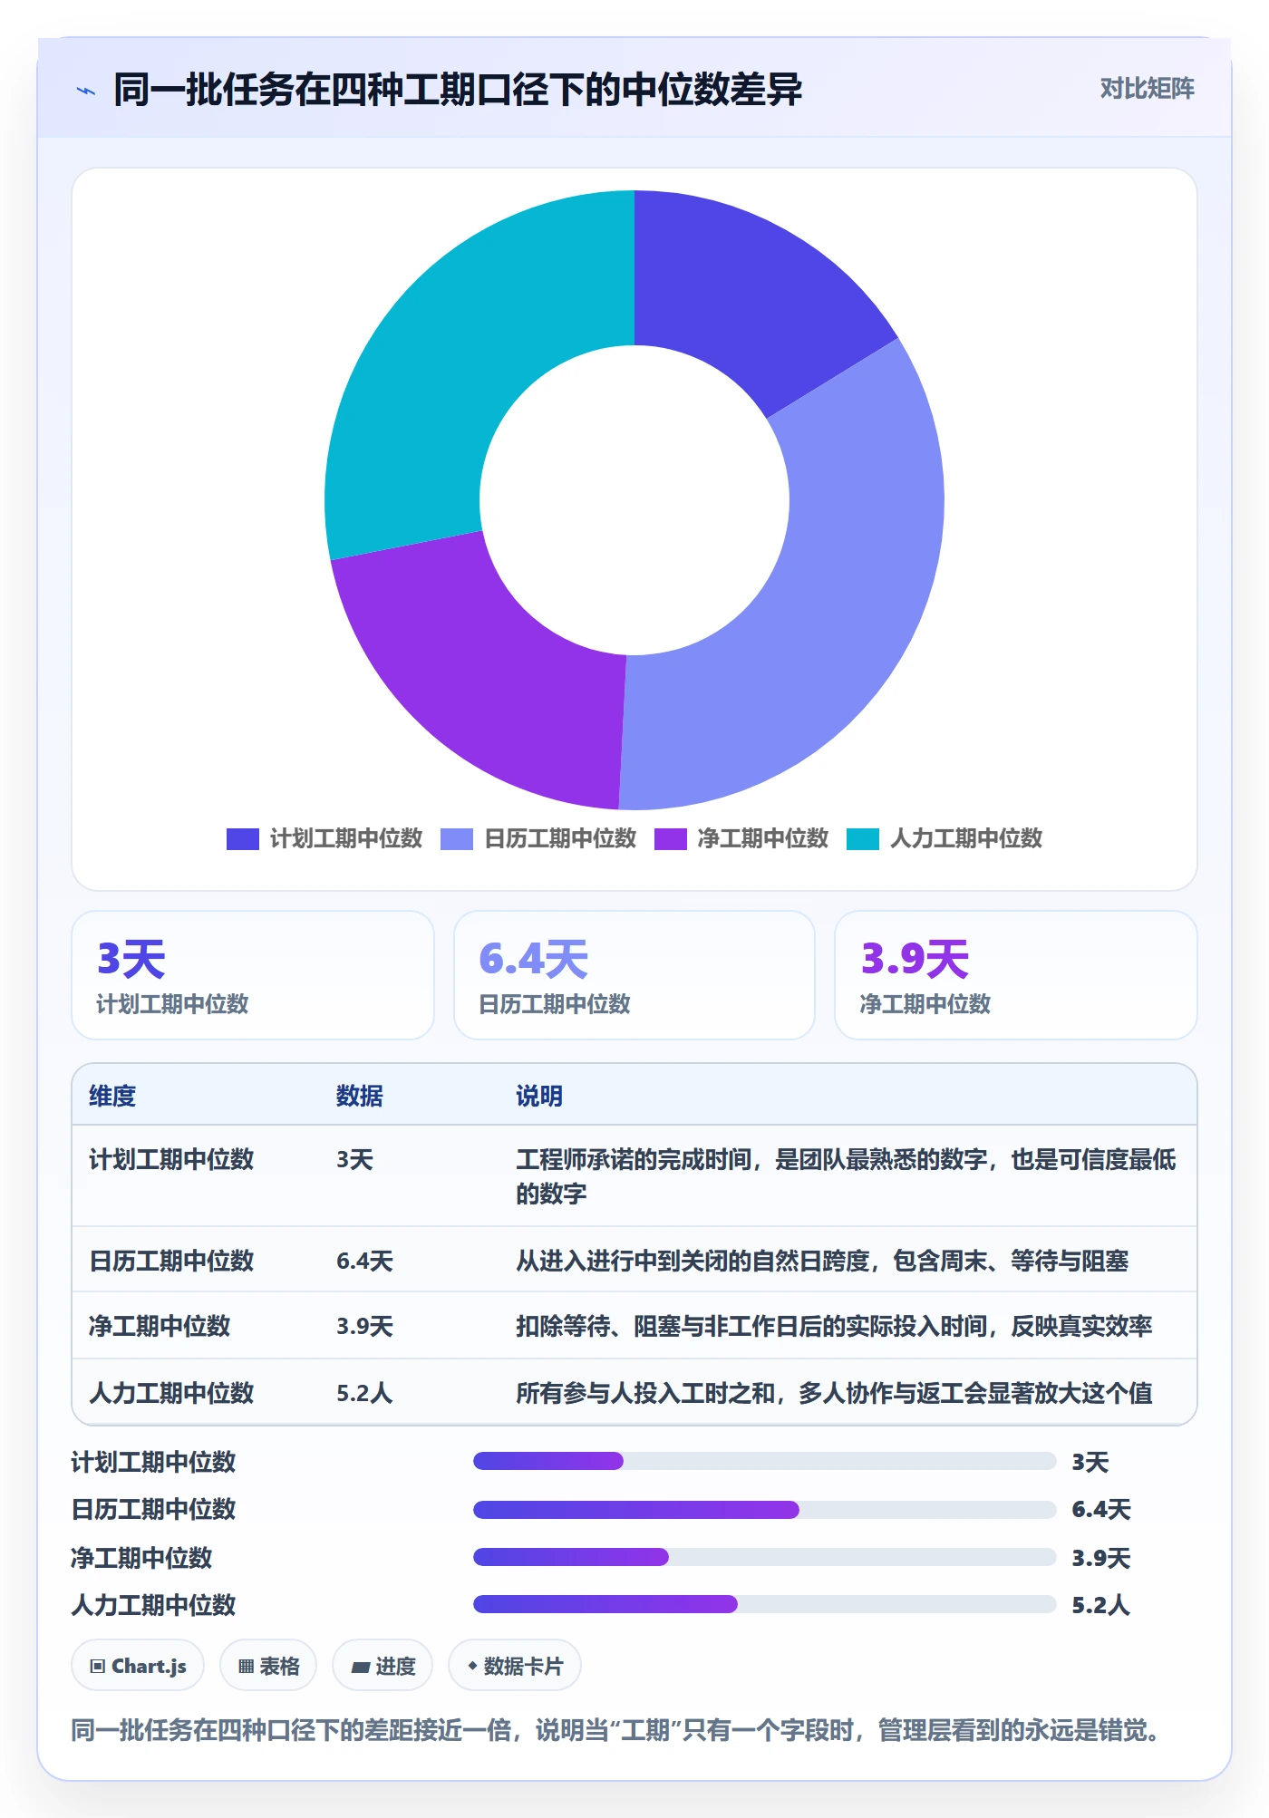Select table row cell 日历工期中位数
The height and width of the screenshot is (1818, 1269).
171,1261
